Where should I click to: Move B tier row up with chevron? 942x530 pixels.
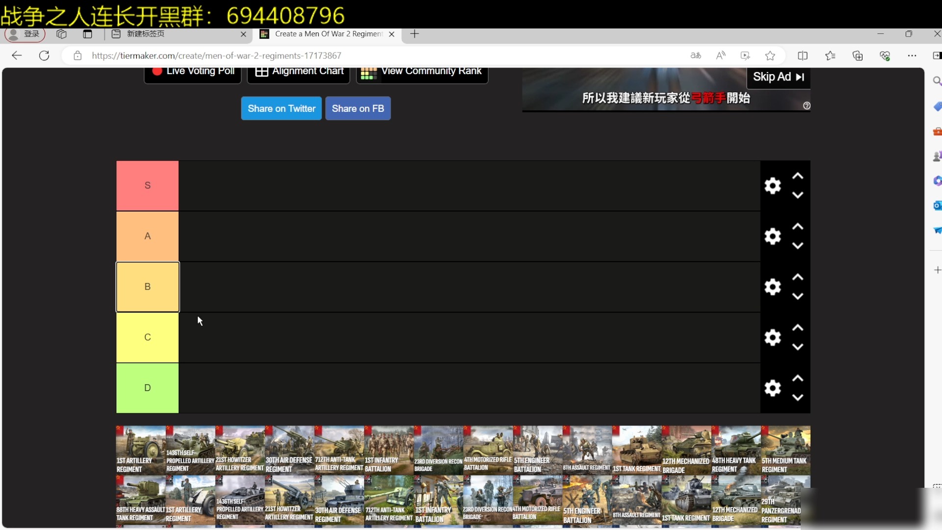[798, 277]
